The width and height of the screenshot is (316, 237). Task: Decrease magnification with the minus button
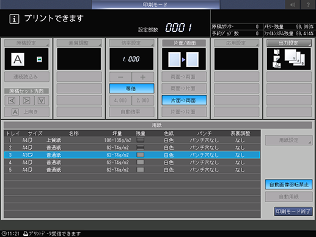tap(120, 77)
